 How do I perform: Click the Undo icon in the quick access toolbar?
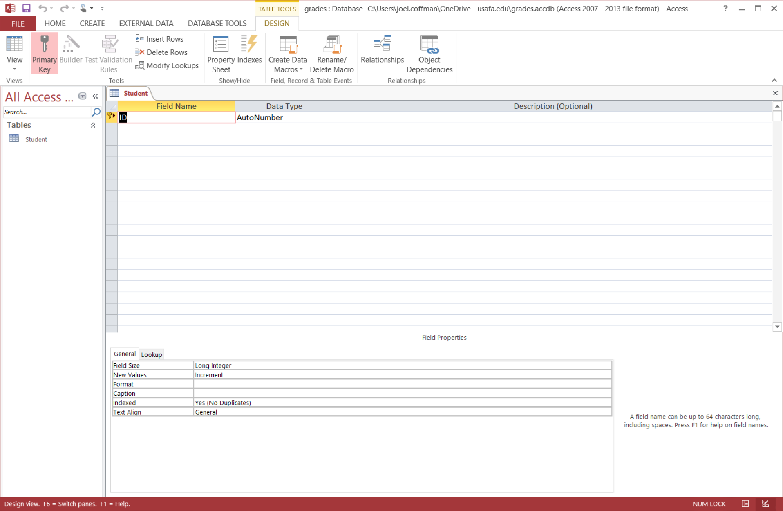pos(43,8)
